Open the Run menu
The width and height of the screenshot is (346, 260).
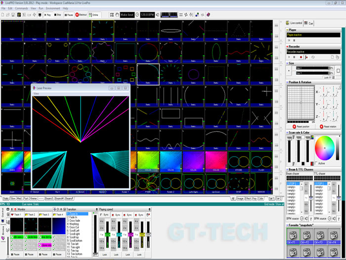(41, 8)
